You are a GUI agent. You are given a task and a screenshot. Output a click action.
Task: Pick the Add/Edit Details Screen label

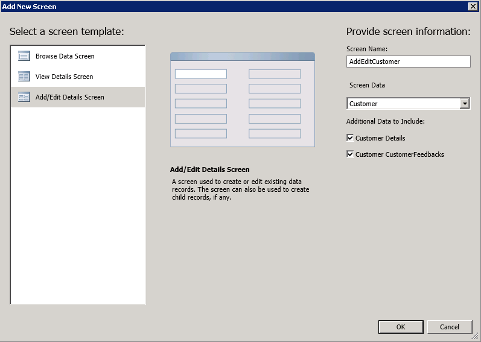click(69, 97)
